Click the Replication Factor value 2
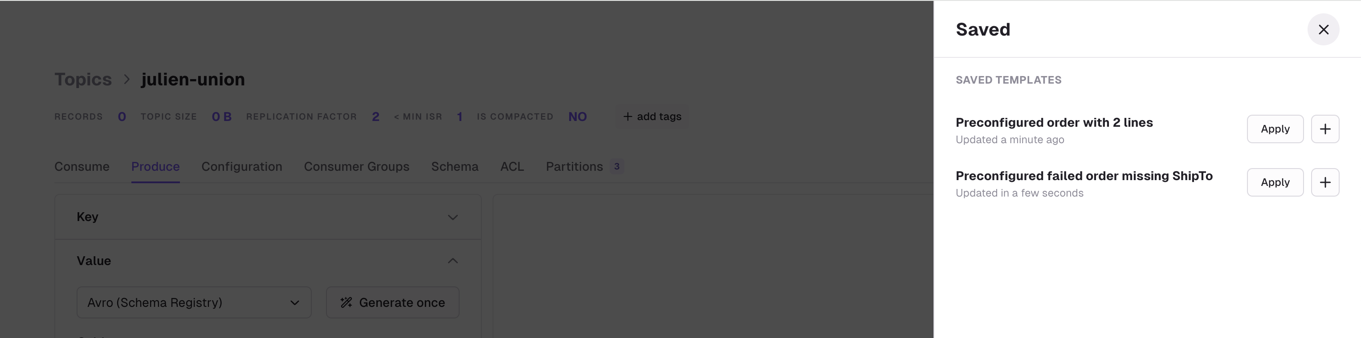Image resolution: width=1361 pixels, height=338 pixels. click(375, 117)
